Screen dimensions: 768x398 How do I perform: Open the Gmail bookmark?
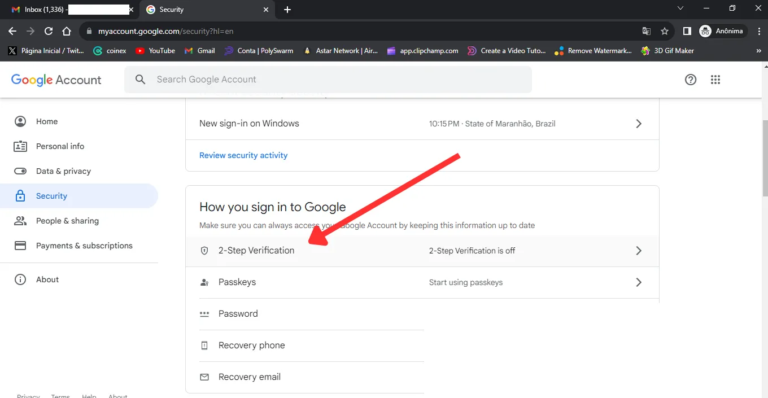click(200, 50)
